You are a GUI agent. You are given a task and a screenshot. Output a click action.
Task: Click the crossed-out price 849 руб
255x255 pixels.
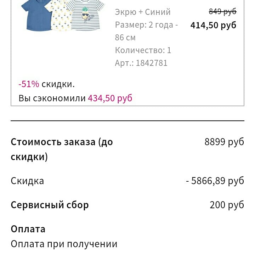pos(222,12)
